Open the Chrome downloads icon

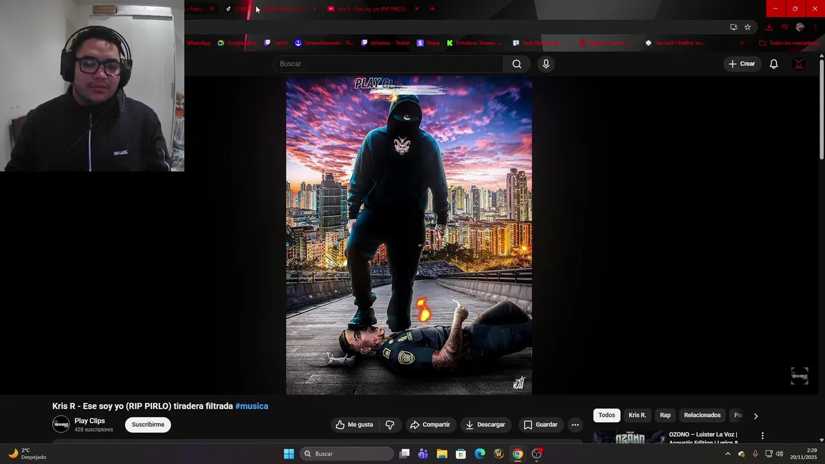point(769,27)
